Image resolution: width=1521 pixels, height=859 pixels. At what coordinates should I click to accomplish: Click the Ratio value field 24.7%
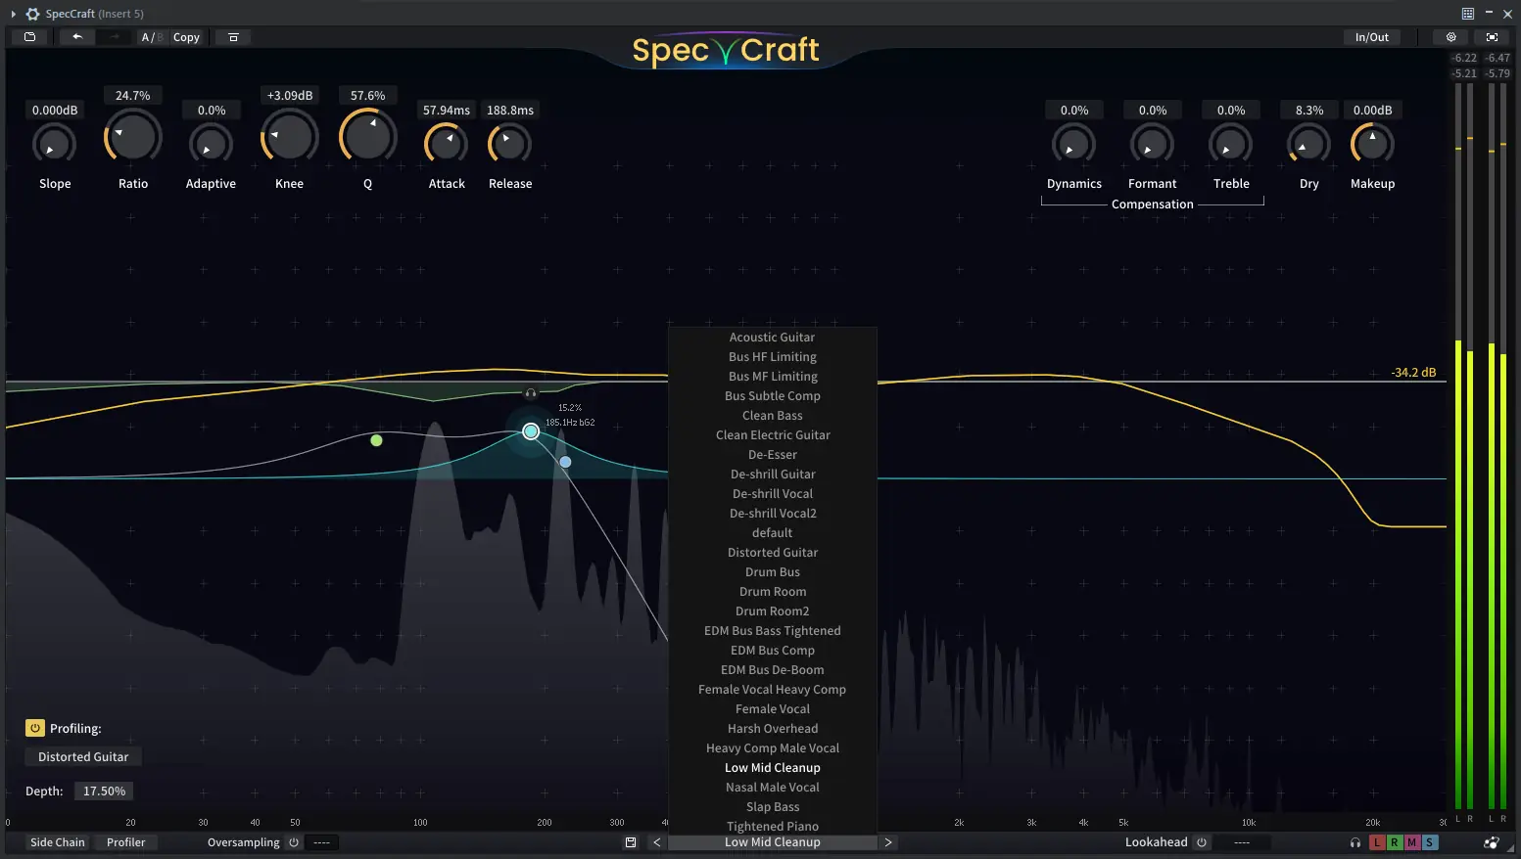(x=133, y=96)
